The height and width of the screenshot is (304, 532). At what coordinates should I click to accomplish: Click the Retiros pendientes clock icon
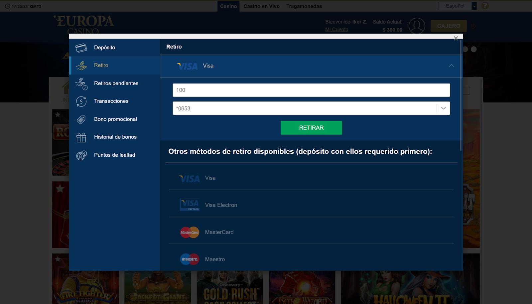pos(81,84)
